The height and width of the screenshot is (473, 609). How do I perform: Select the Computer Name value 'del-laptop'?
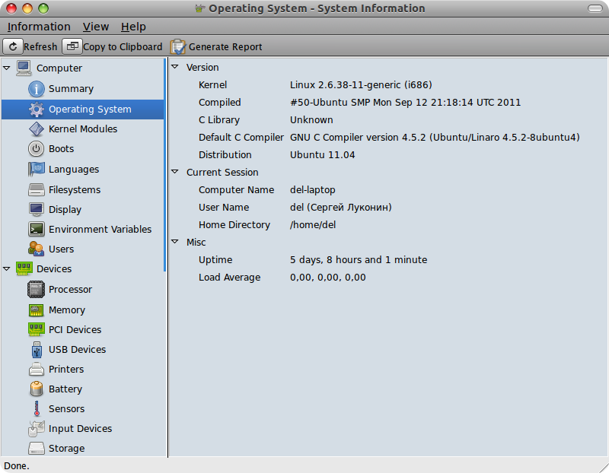click(312, 190)
